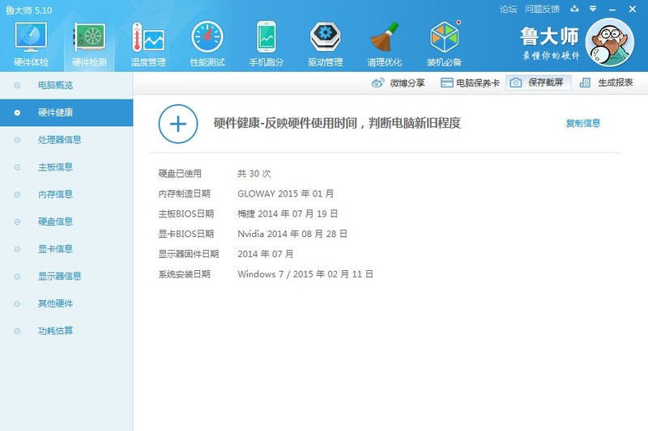Screen dimensions: 648x431
Task: Select 其他硬件 in sidebar
Action: (x=66, y=303)
